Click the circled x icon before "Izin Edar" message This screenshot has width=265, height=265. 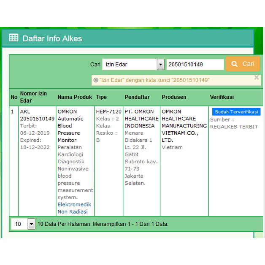click(96, 80)
